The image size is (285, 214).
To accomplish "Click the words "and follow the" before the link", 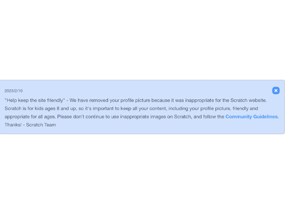I will [208, 117].
